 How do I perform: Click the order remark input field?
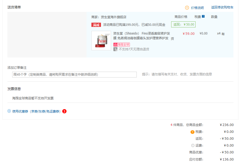click(x=74, y=75)
